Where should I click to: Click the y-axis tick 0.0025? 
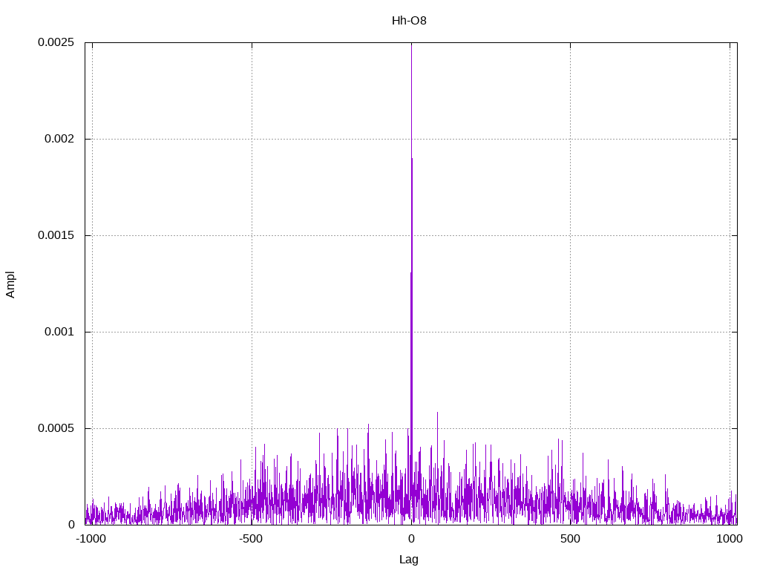[x=56, y=42]
